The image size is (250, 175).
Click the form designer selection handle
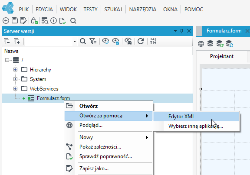[x=201, y=89]
